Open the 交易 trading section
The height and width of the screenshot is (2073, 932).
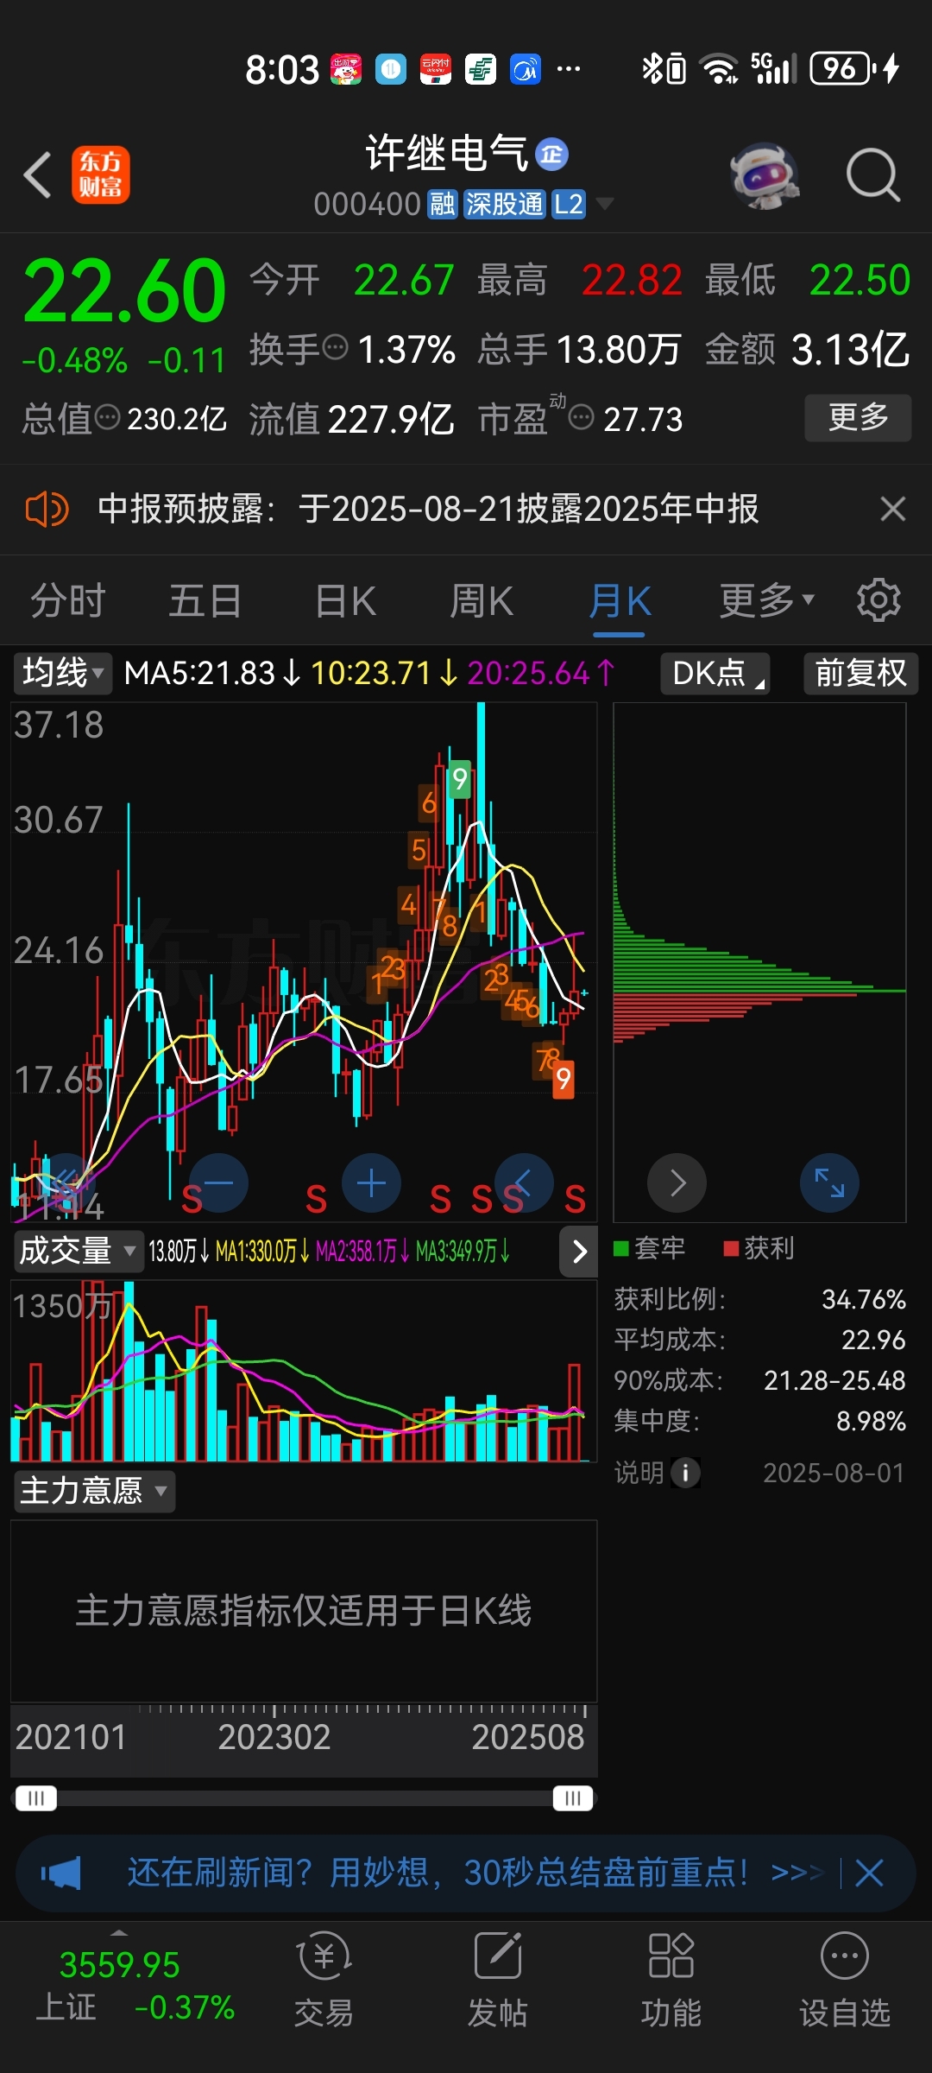pos(324,1981)
